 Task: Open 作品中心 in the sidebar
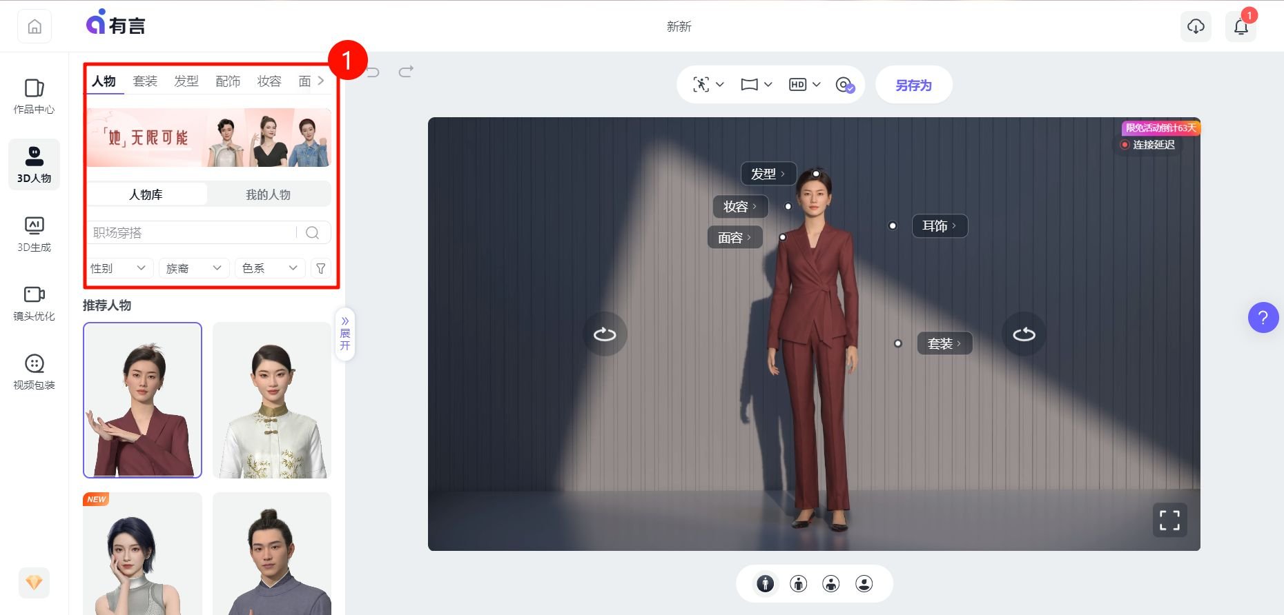[x=34, y=96]
